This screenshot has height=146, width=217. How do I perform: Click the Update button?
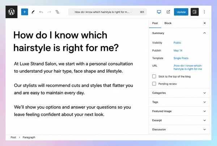click(181, 12)
